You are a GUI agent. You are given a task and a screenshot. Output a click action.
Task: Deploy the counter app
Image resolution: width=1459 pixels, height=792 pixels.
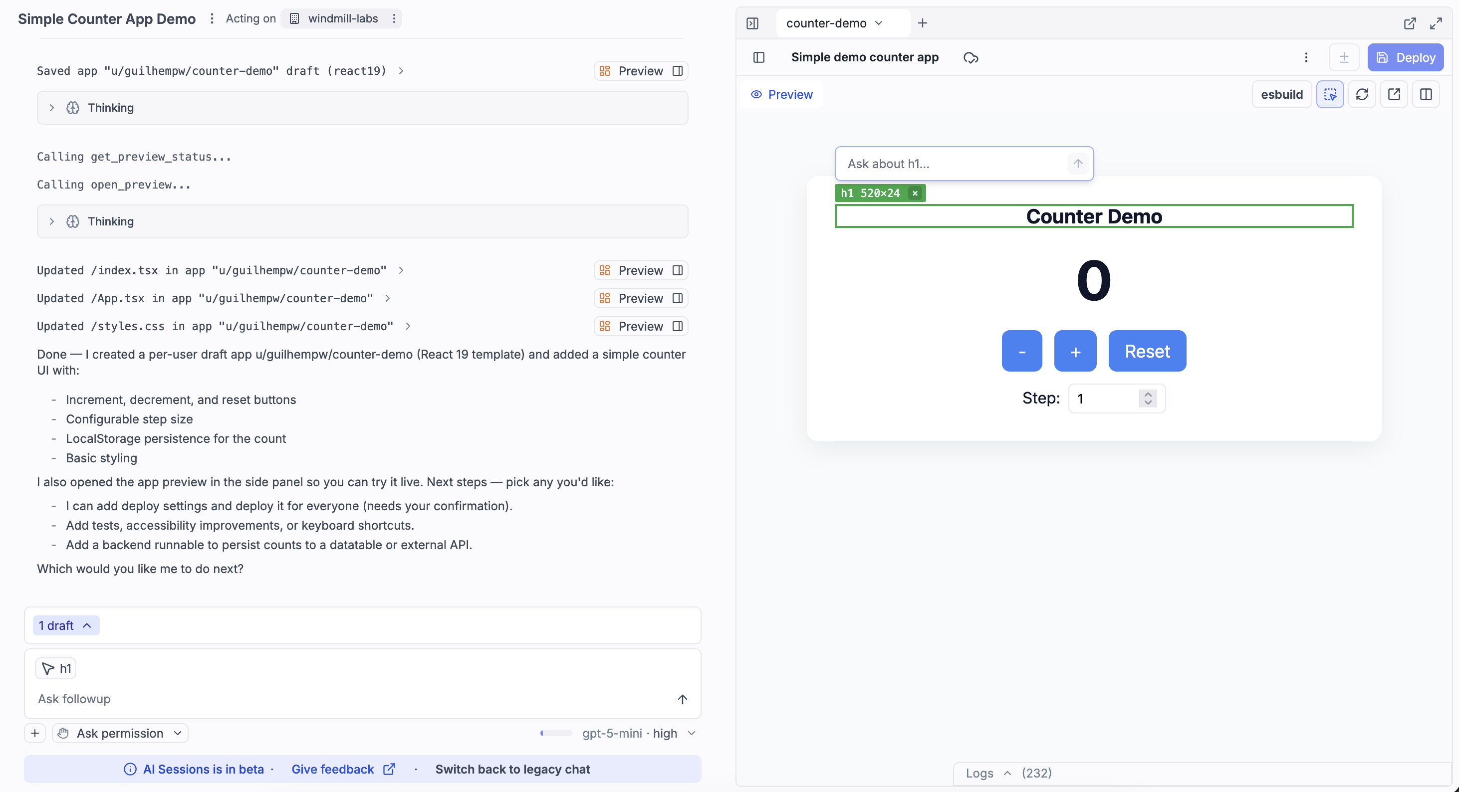(x=1405, y=57)
